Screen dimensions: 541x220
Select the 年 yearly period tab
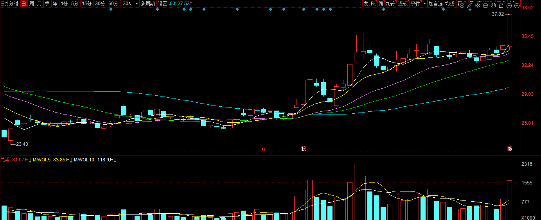pyautogui.click(x=55, y=4)
